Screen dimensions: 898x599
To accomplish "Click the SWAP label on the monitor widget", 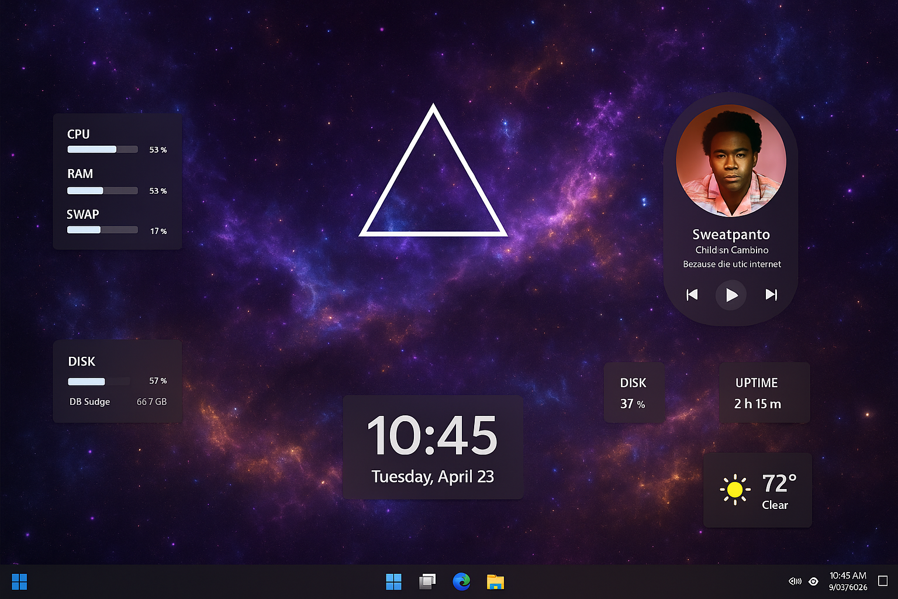I will tap(82, 214).
